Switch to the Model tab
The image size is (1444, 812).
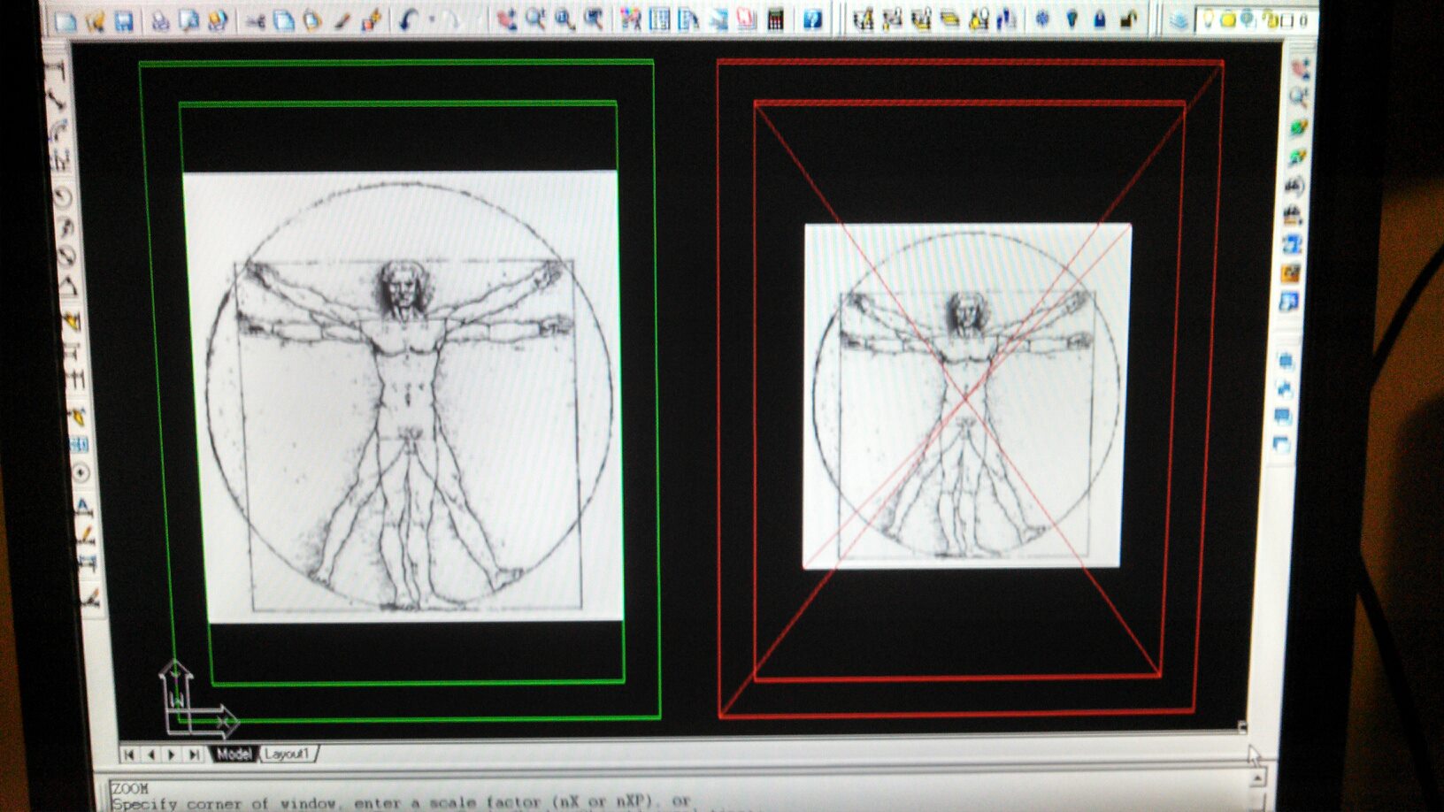pyautogui.click(x=234, y=754)
